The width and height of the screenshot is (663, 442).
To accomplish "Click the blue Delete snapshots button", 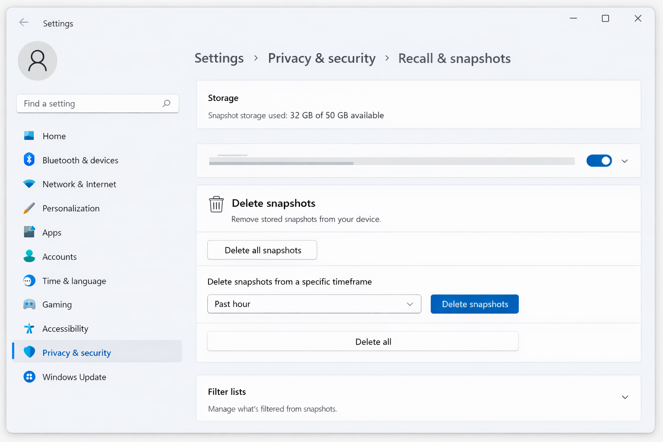I will [474, 304].
